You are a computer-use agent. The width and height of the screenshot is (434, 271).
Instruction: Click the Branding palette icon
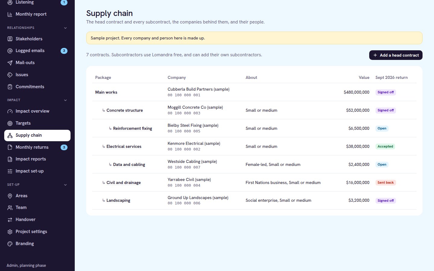click(x=10, y=244)
